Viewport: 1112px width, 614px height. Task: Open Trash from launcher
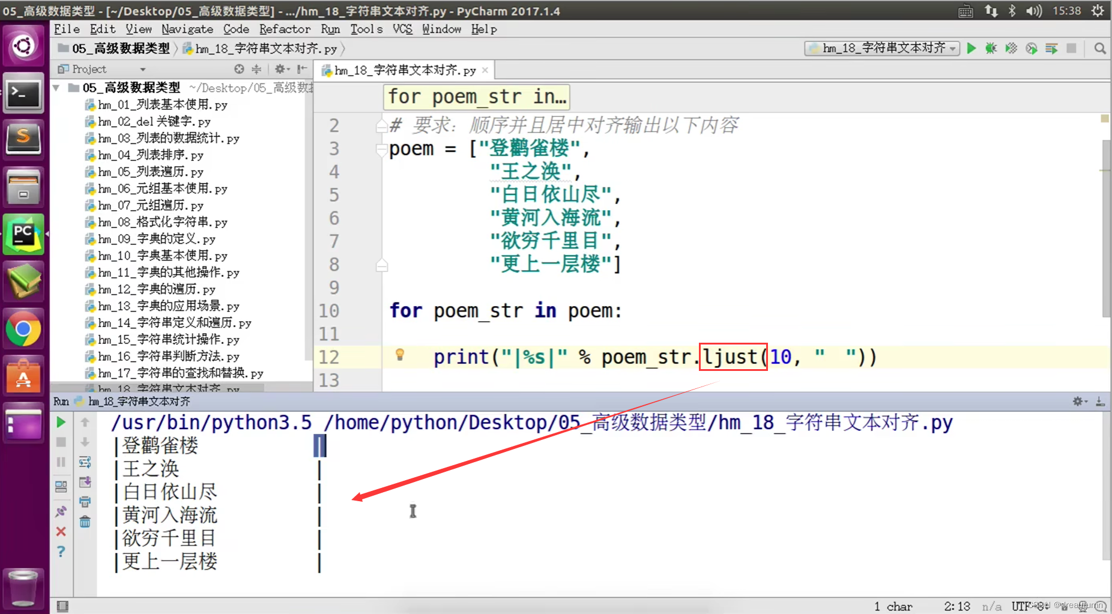pyautogui.click(x=23, y=589)
